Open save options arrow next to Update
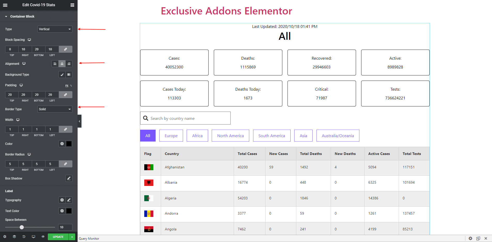The height and width of the screenshot is (242, 492). (x=72, y=237)
